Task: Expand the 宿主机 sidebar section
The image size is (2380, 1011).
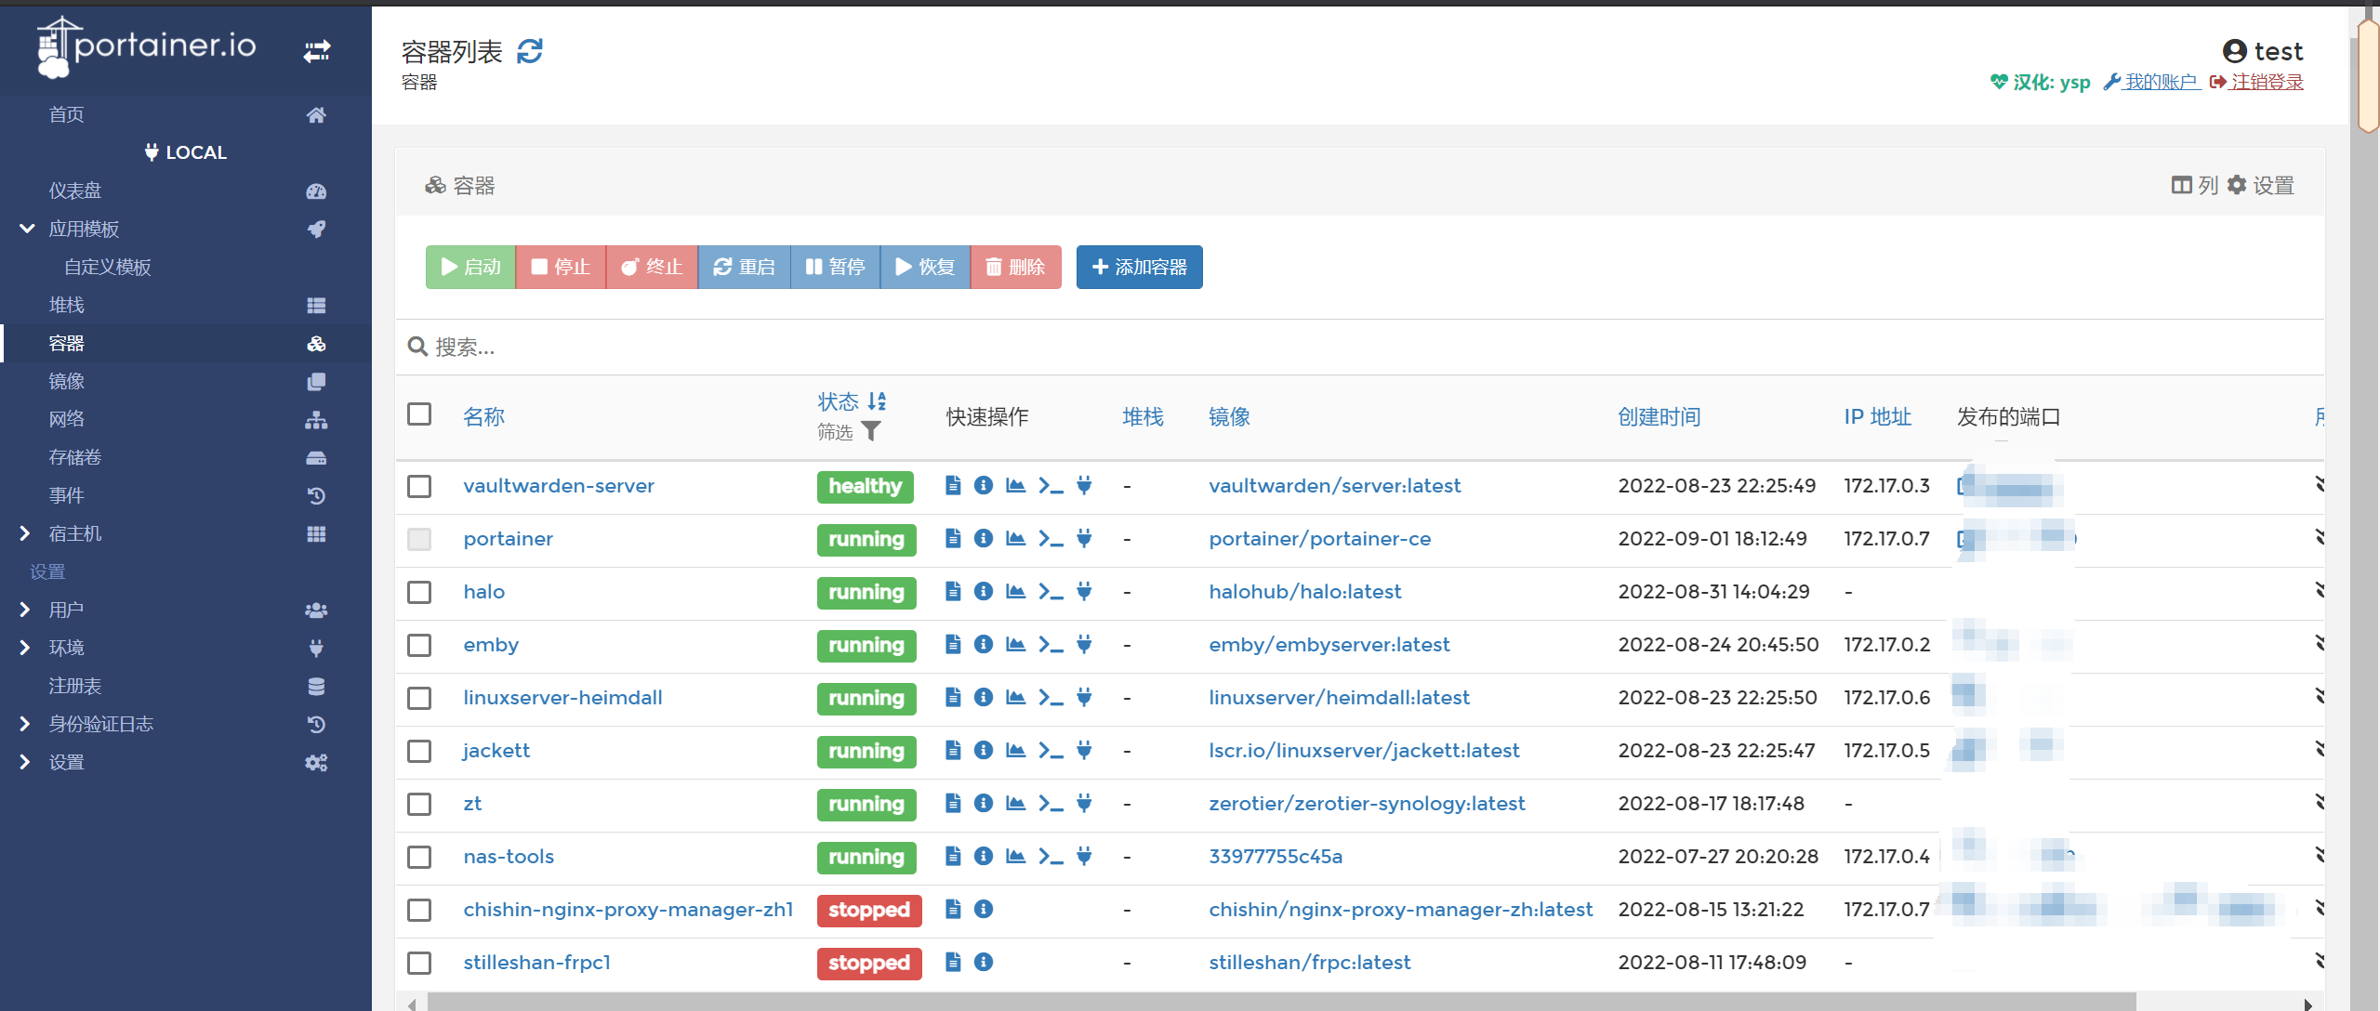Action: [x=25, y=533]
